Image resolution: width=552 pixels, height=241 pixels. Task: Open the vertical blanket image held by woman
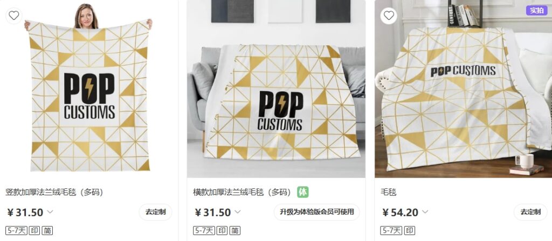[x=89, y=89]
